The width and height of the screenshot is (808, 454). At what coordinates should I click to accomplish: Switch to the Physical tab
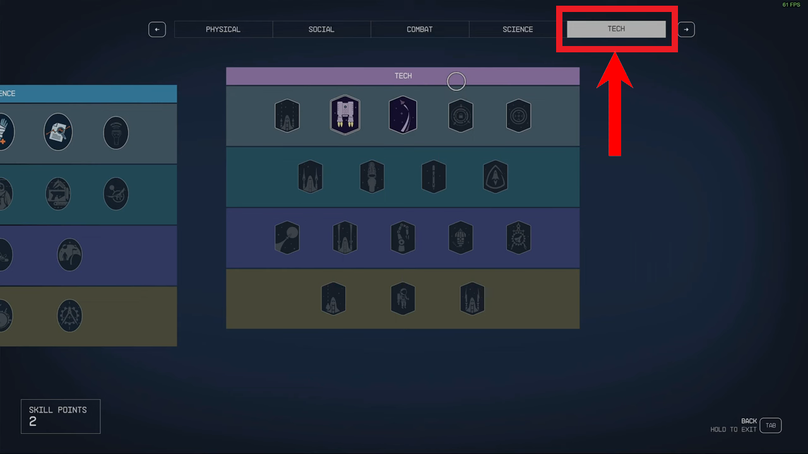click(x=223, y=29)
